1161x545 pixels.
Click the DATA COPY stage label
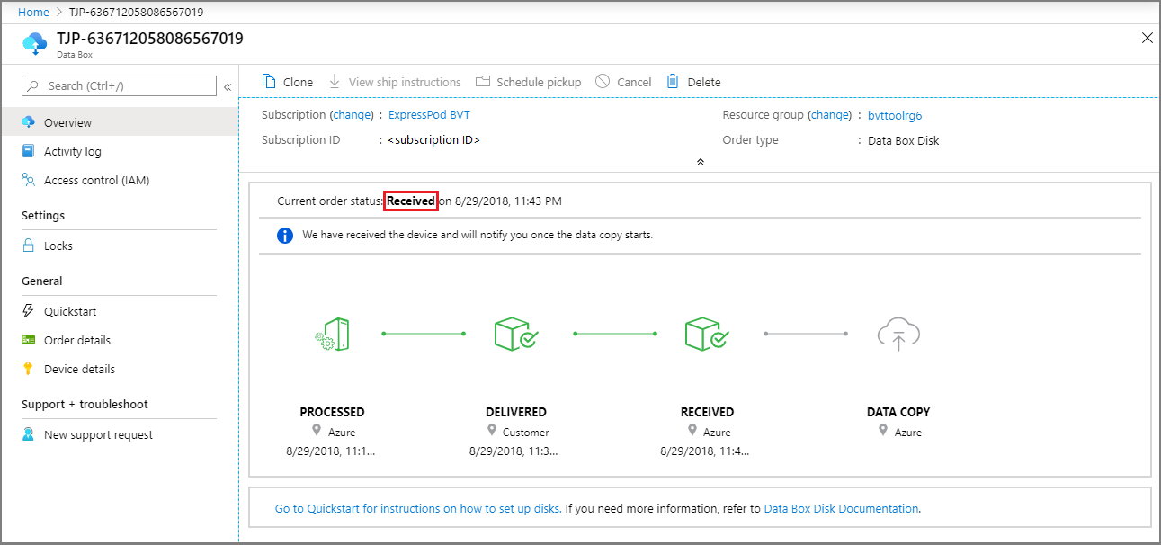coord(898,412)
